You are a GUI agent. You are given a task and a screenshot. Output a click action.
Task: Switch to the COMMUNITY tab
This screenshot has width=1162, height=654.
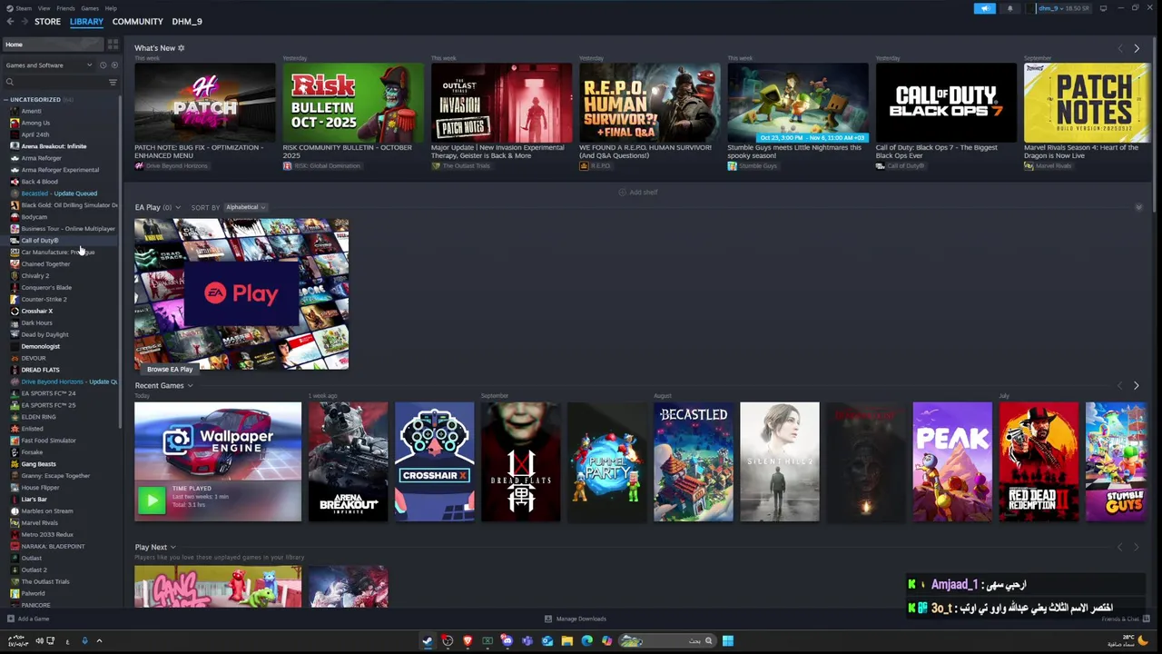138,21
